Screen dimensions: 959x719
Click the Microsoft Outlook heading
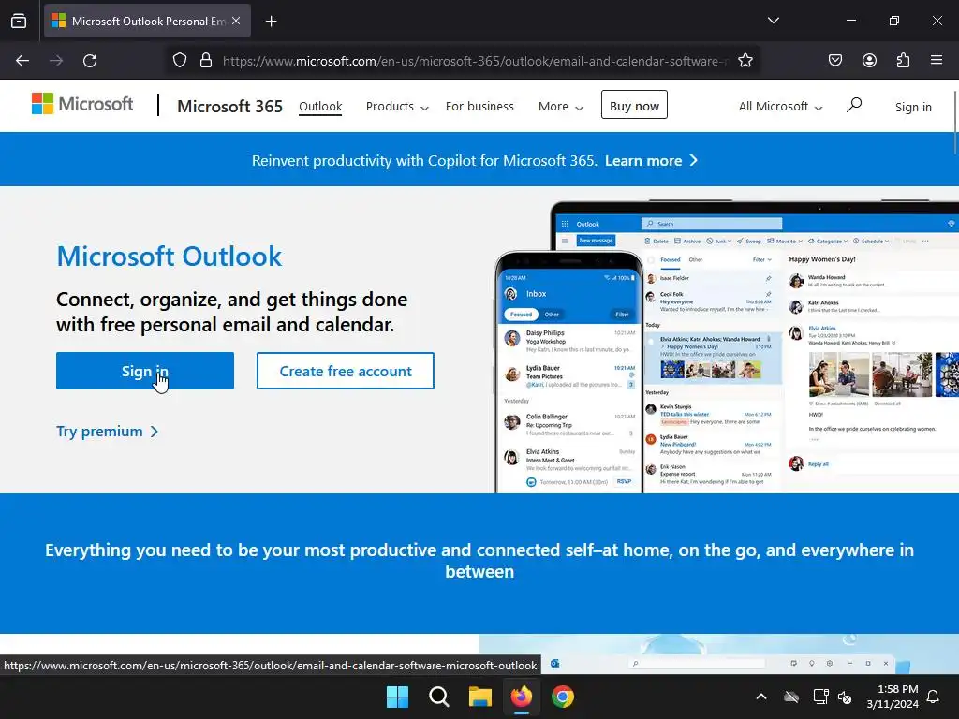coord(170,257)
